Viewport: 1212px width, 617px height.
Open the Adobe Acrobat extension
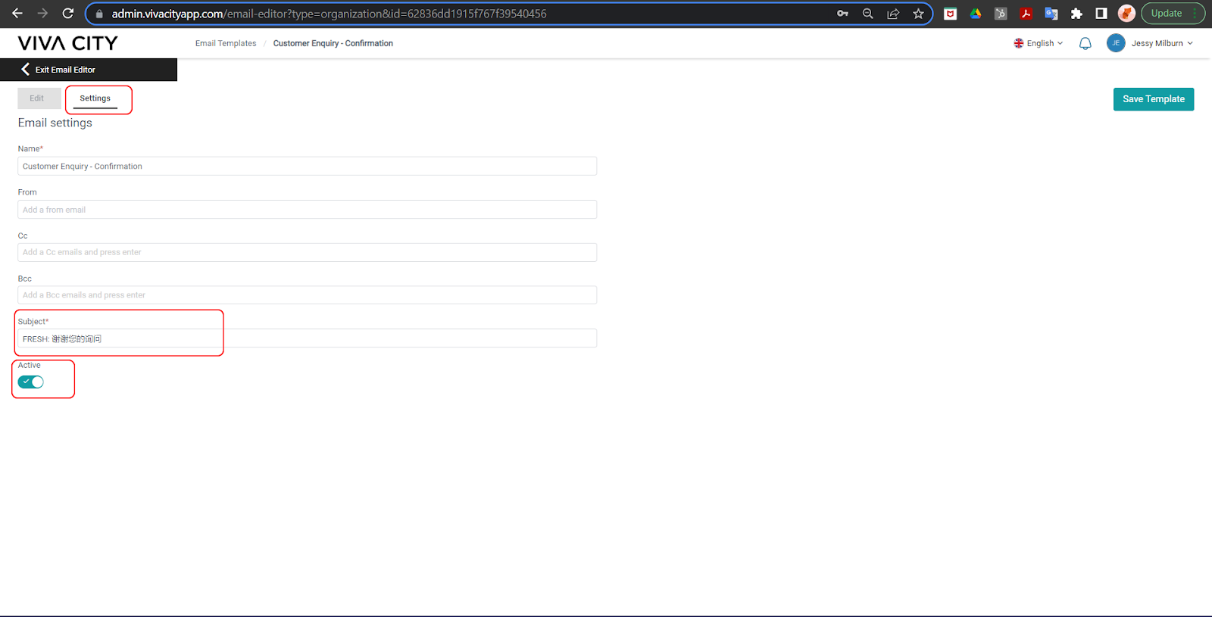[x=1026, y=14]
